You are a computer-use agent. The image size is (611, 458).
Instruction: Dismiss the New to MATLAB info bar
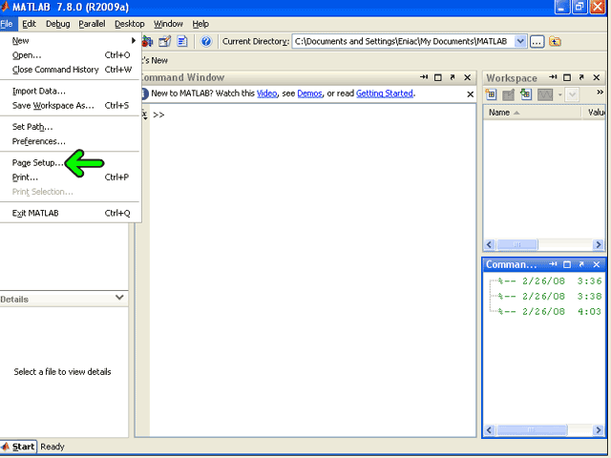(x=470, y=94)
